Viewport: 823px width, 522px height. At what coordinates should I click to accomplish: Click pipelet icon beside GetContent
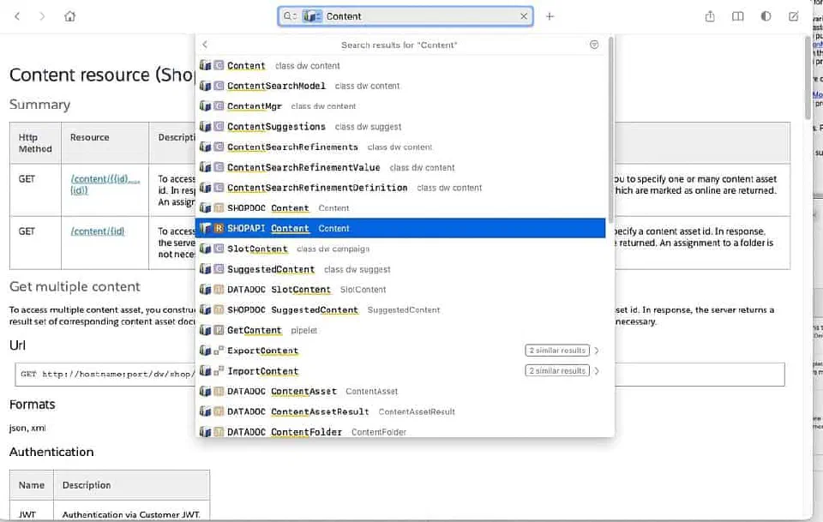pyautogui.click(x=219, y=330)
